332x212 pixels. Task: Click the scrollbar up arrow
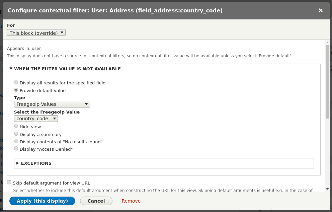(x=327, y=43)
